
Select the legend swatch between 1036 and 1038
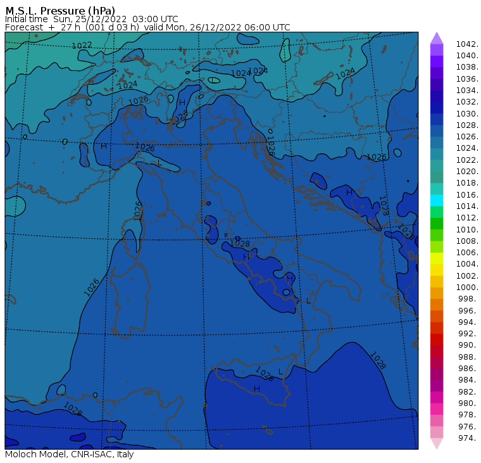(x=437, y=73)
